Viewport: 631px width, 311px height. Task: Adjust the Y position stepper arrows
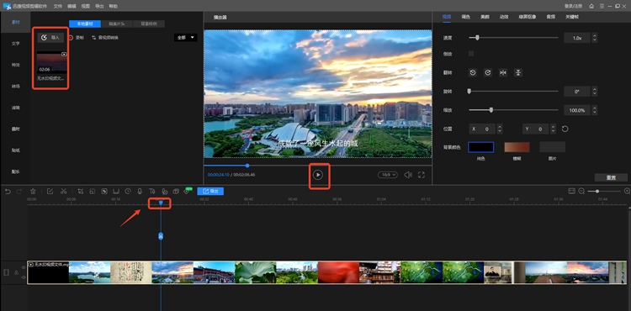[x=553, y=129]
